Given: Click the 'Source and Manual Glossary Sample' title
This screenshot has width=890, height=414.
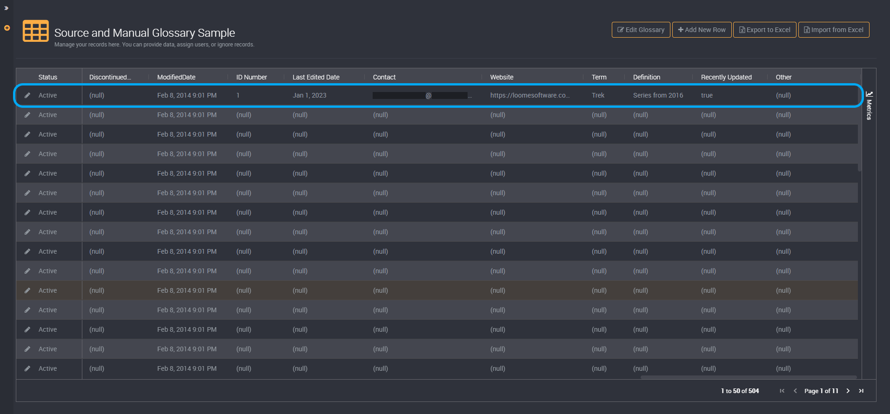Looking at the screenshot, I should click(145, 33).
